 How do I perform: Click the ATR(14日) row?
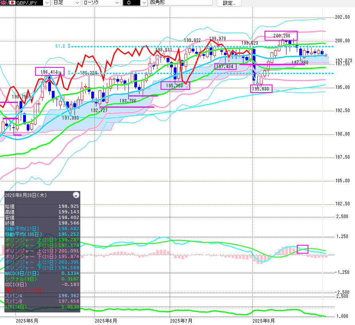click(x=42, y=307)
